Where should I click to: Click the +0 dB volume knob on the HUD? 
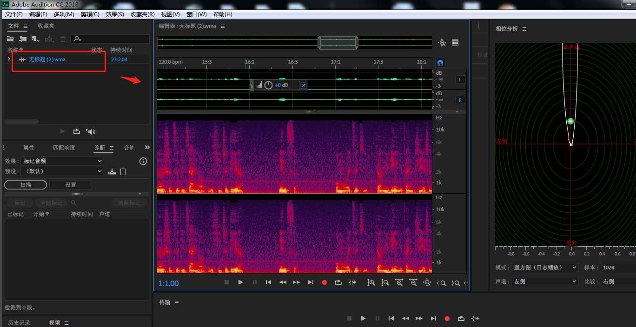268,85
